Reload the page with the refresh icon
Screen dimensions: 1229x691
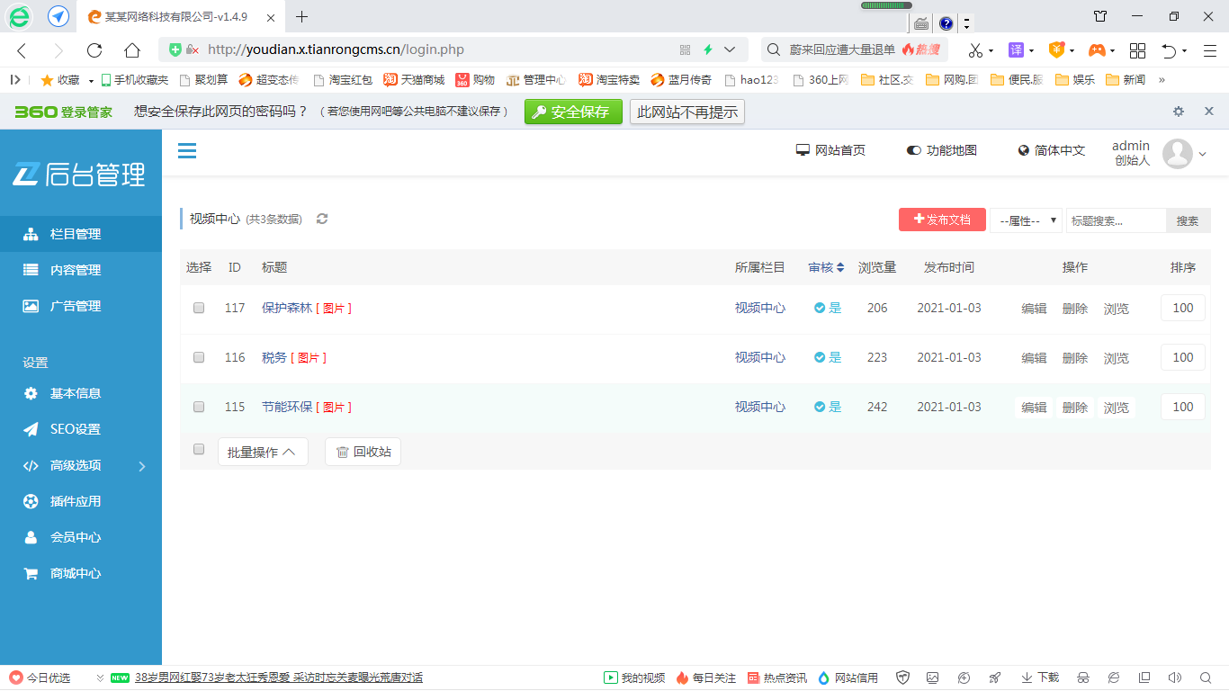click(94, 50)
